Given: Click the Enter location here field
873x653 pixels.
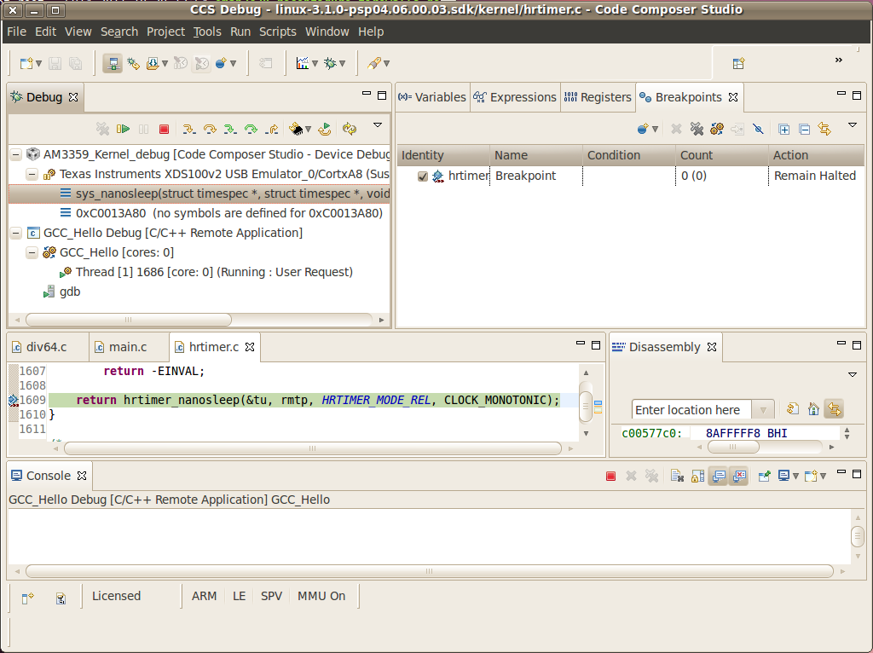Looking at the screenshot, I should 691,410.
